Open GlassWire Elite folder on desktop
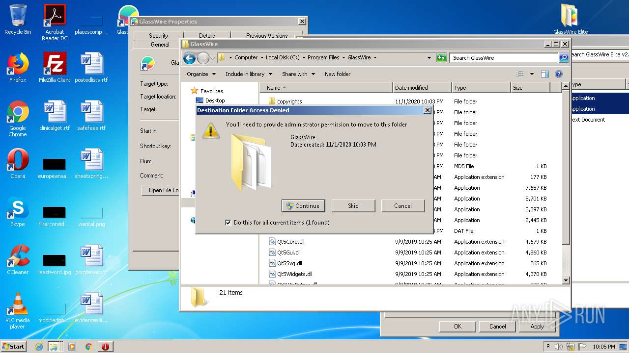 click(571, 20)
